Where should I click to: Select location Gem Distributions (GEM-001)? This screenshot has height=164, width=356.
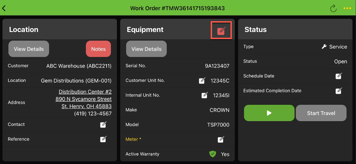point(76,81)
